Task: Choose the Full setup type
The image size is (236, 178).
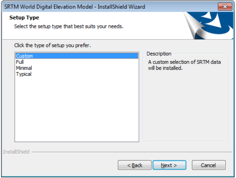Action: [20, 62]
